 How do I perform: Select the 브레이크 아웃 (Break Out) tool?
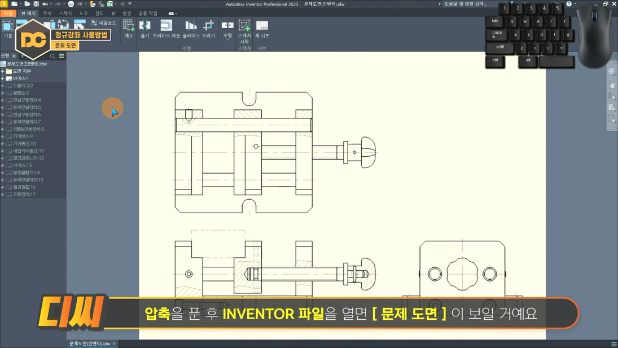[166, 29]
